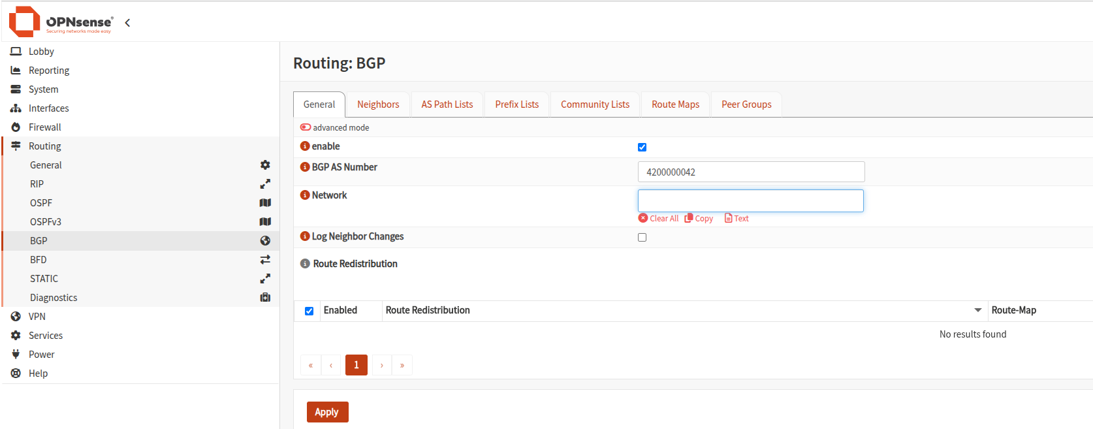Click the System server icon
The image size is (1093, 429).
point(16,89)
